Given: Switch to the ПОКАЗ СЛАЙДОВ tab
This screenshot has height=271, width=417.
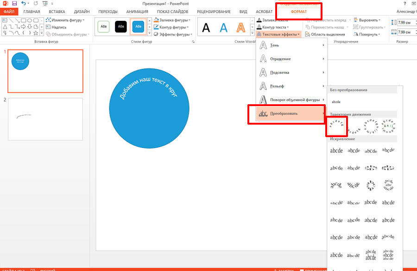Looking at the screenshot, I should pos(173,12).
